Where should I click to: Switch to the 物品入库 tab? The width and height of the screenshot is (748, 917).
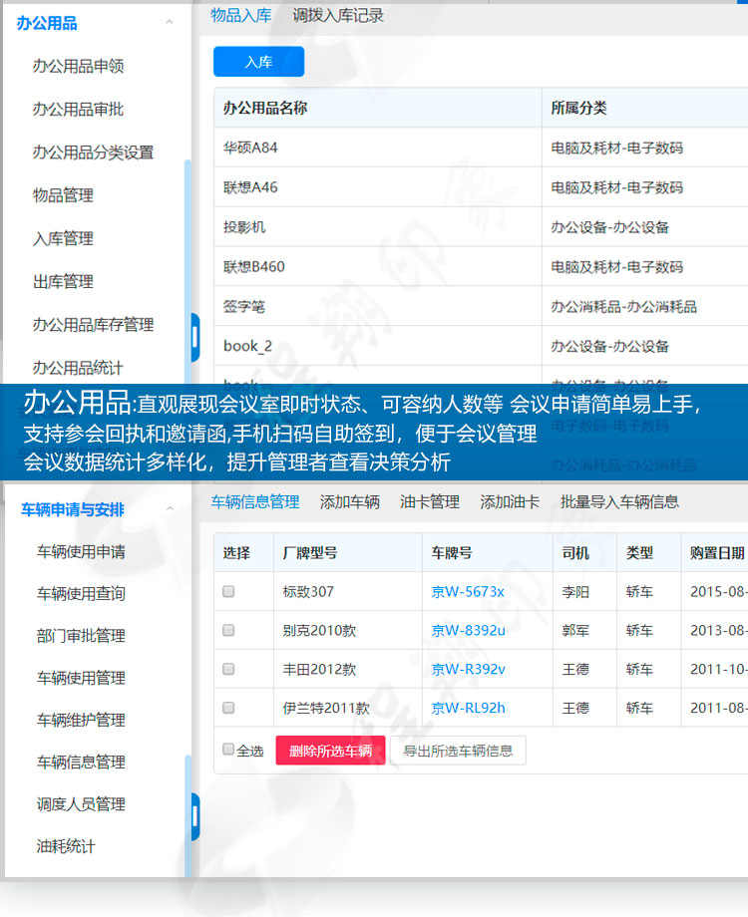tap(241, 15)
